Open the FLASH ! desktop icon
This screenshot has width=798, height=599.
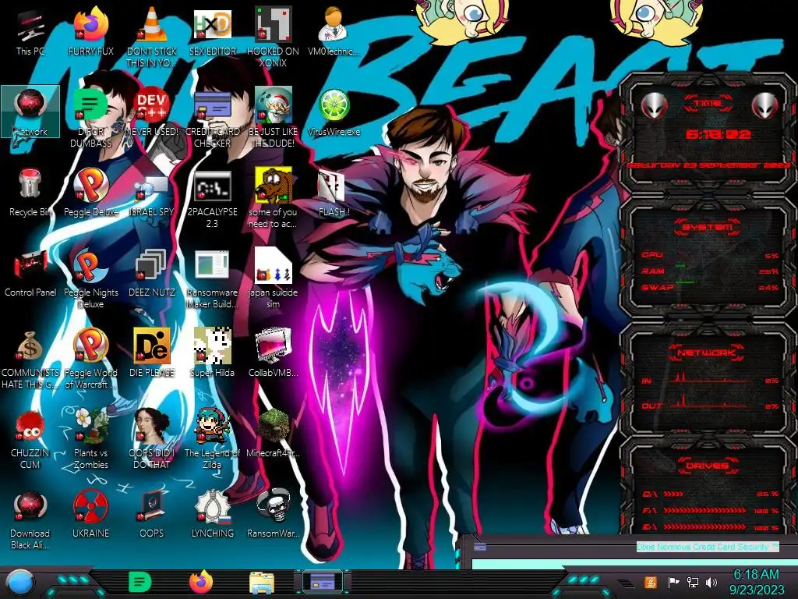tap(334, 193)
